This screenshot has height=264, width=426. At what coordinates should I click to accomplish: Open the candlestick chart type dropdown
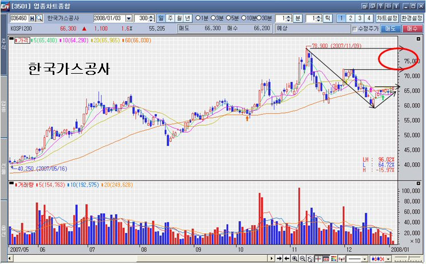388,259
